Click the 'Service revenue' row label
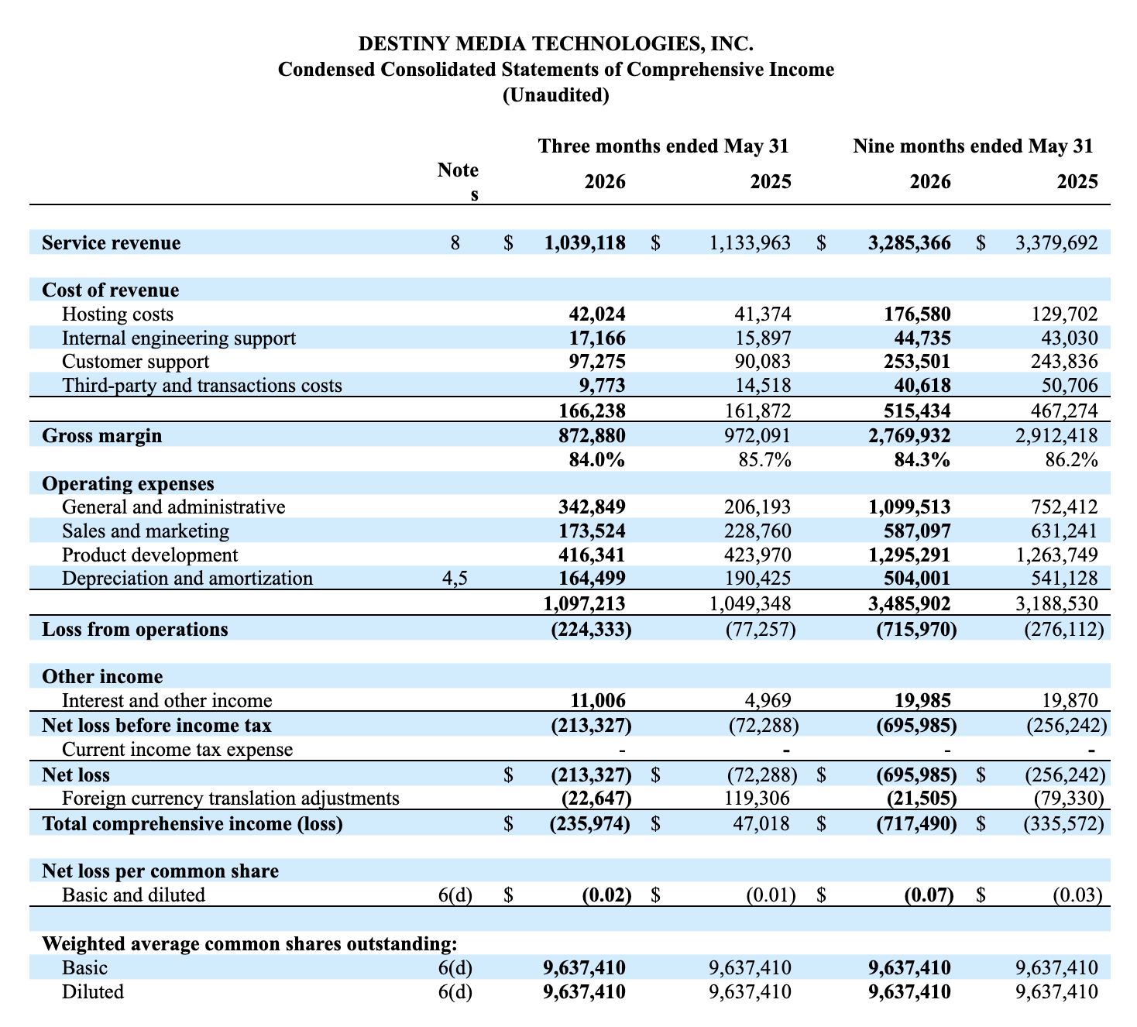1137x1027 pixels. coord(112,243)
